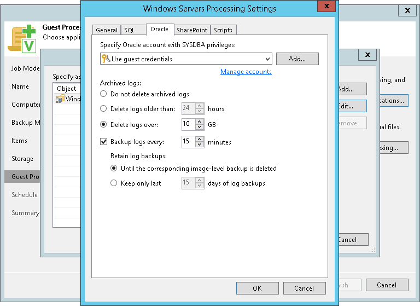Viewport: 420px width, 306px height.
Task: Confirm settings with OK button
Action: pos(258,288)
